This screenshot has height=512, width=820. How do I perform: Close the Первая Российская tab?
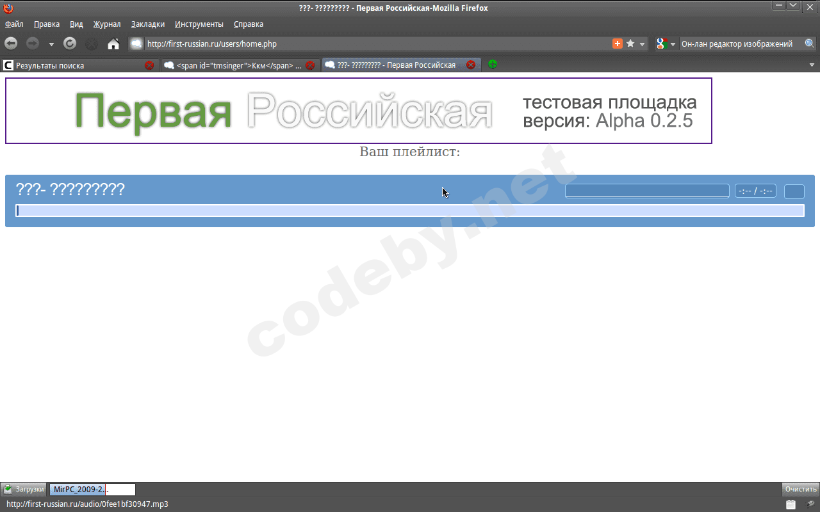tap(471, 65)
